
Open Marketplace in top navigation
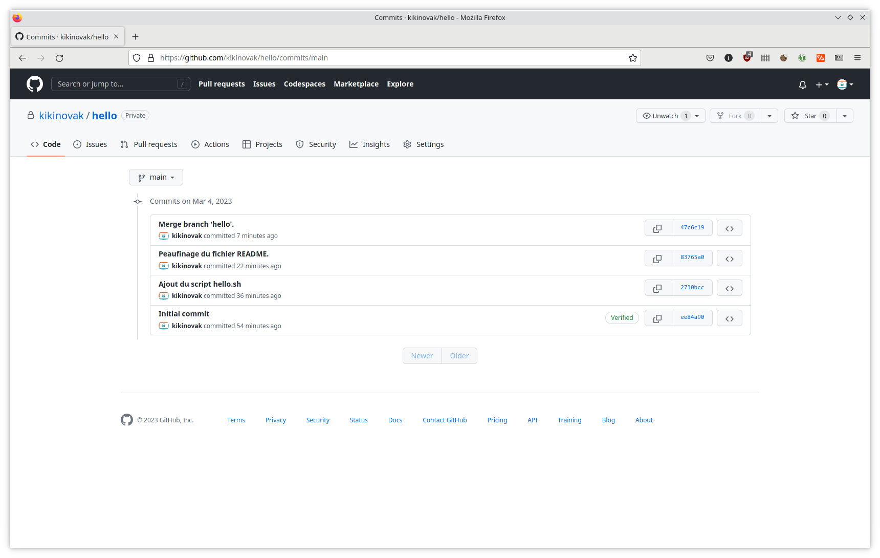[356, 84]
